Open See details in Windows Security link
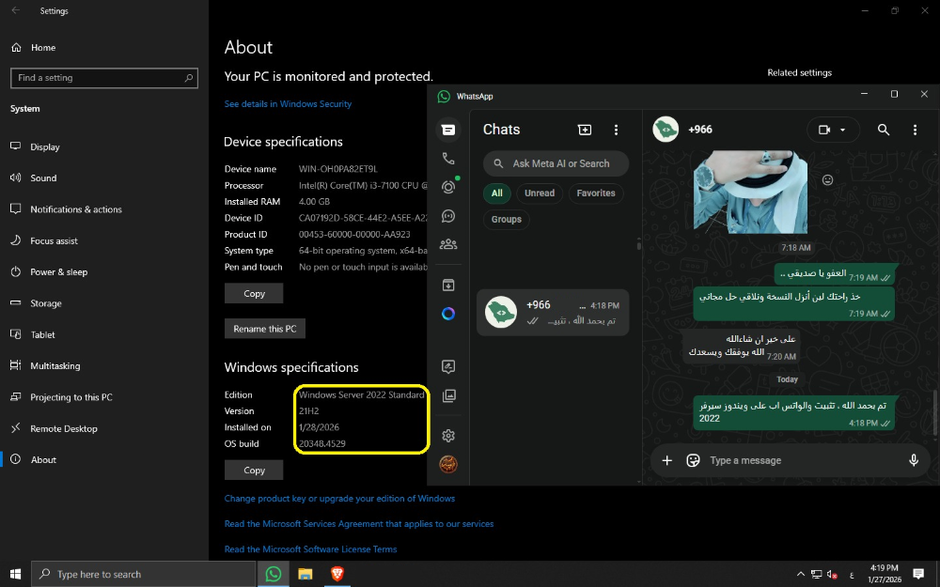 coord(288,104)
